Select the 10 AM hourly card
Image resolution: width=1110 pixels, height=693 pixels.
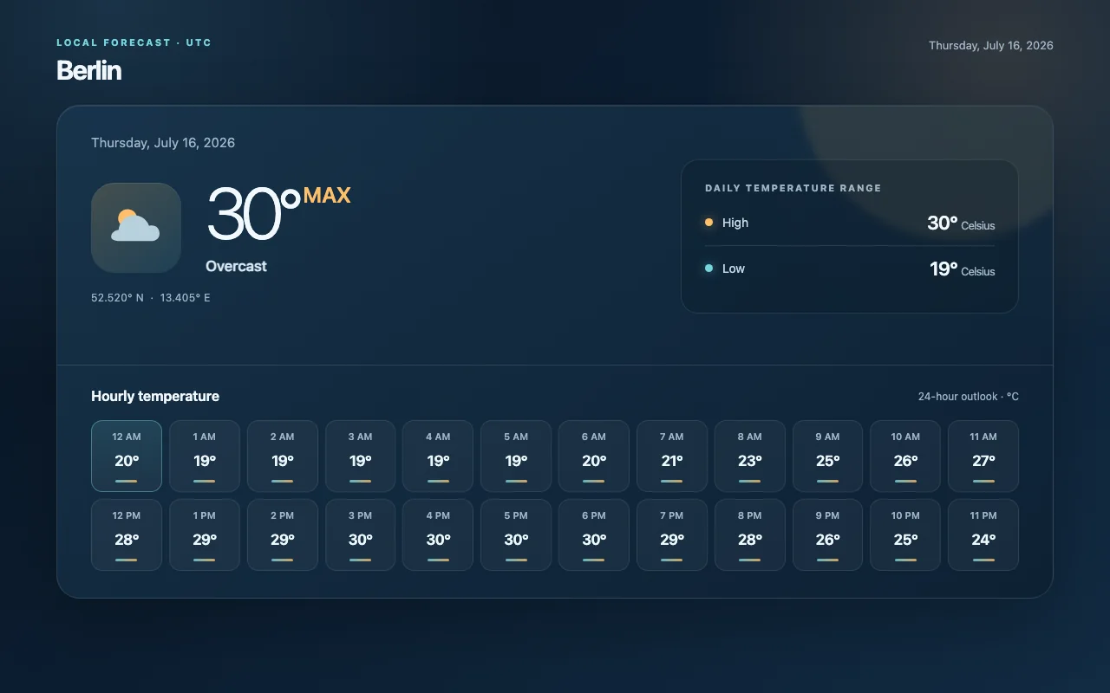(905, 456)
